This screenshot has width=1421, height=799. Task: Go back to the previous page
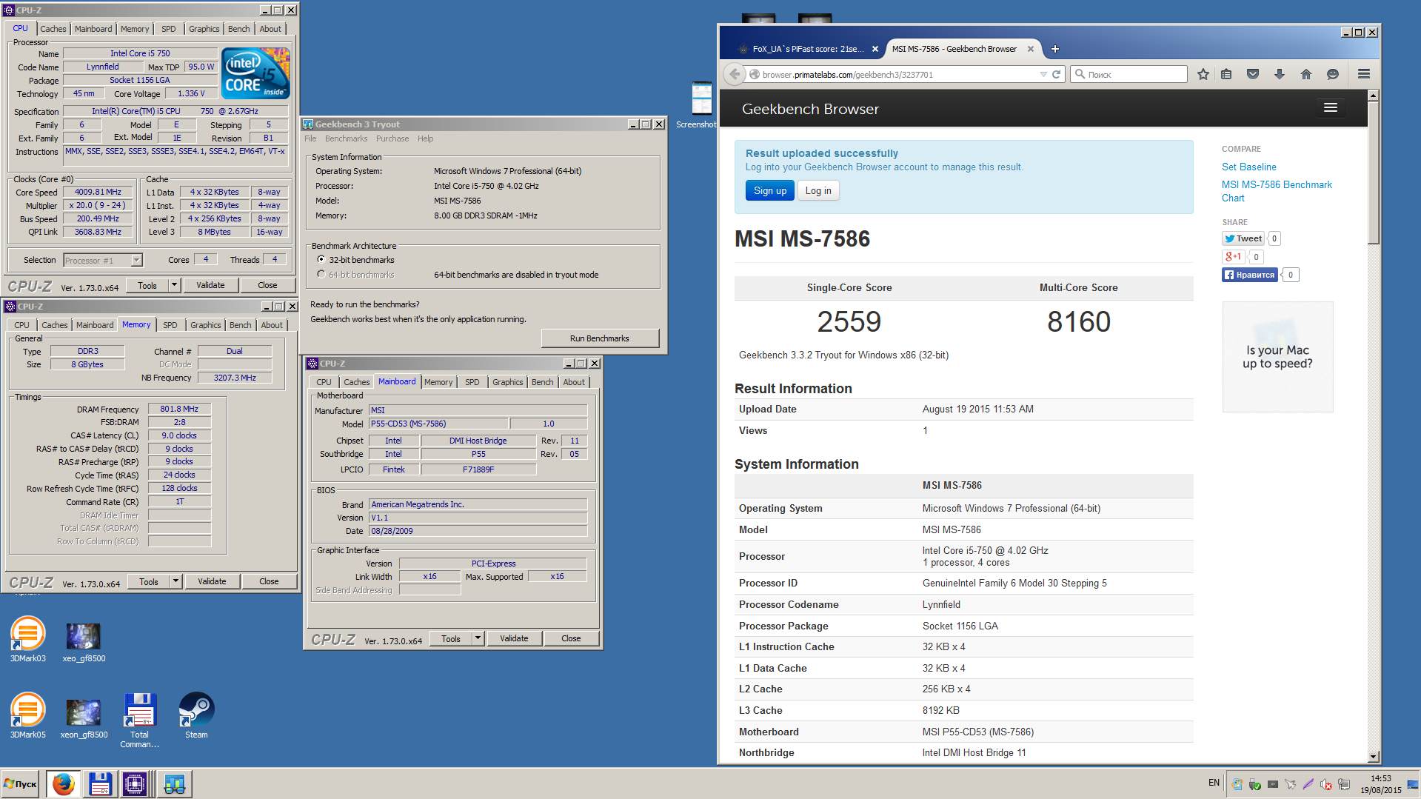(735, 74)
